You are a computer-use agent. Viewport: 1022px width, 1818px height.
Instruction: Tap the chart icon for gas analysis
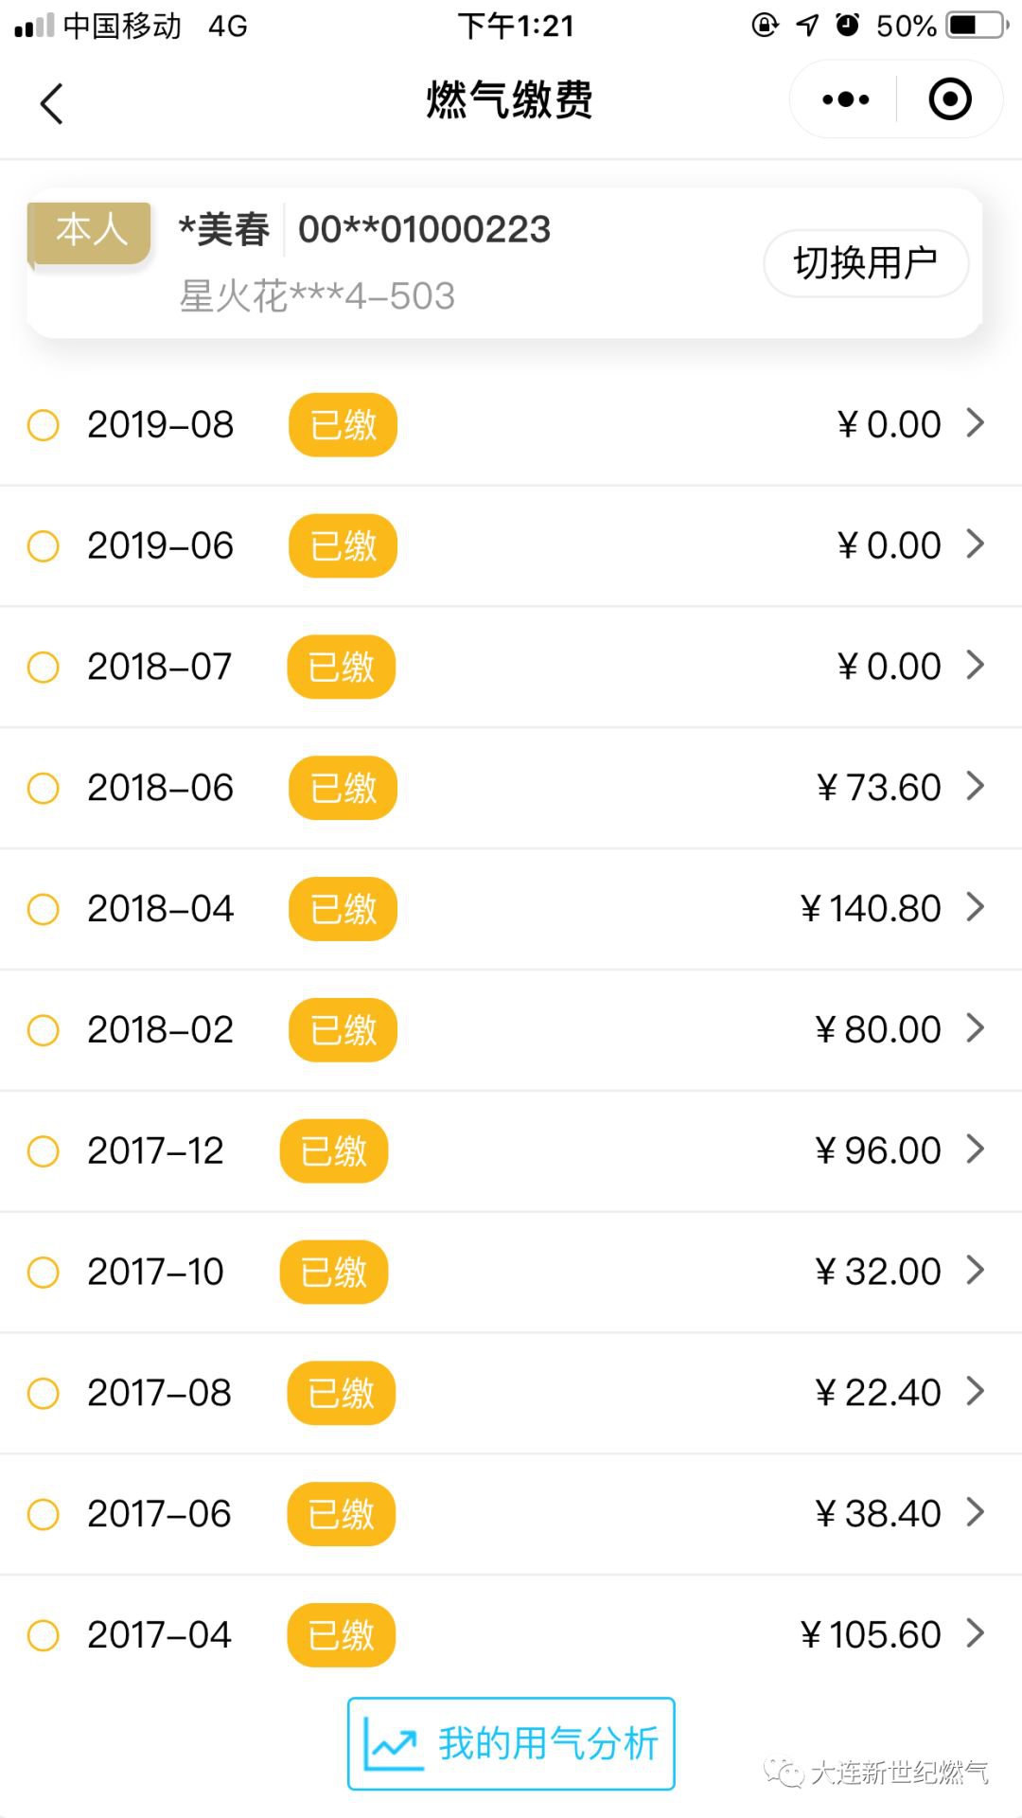pos(393,1744)
